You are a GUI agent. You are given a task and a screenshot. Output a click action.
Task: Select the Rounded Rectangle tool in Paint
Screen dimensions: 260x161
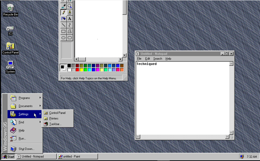[x=70, y=38]
